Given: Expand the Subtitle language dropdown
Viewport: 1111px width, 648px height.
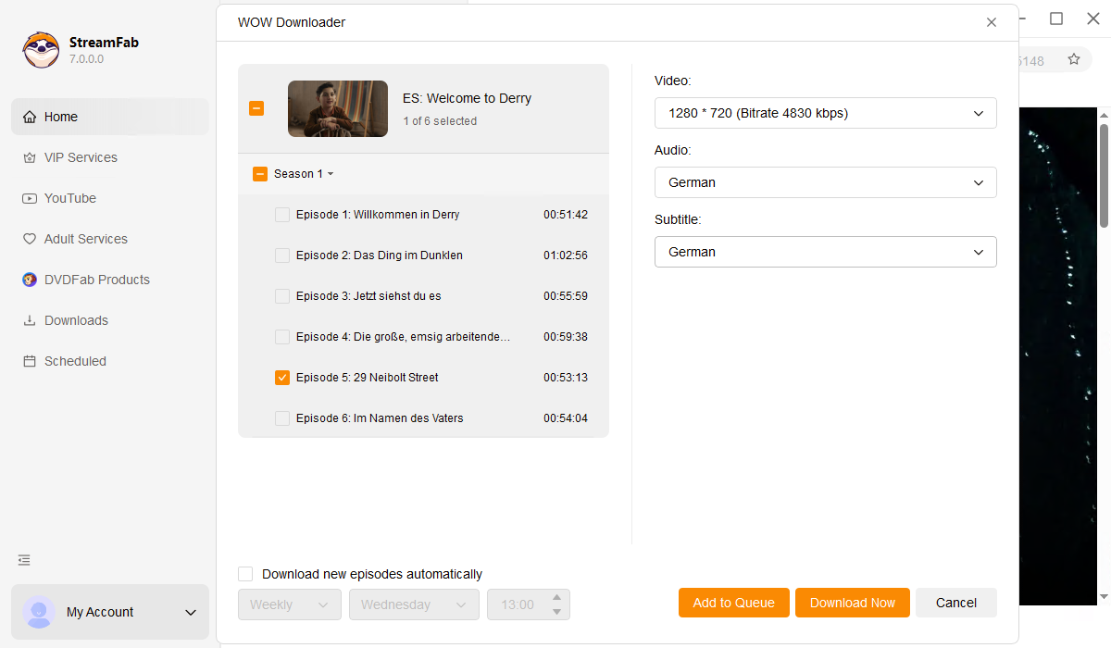Looking at the screenshot, I should (825, 252).
